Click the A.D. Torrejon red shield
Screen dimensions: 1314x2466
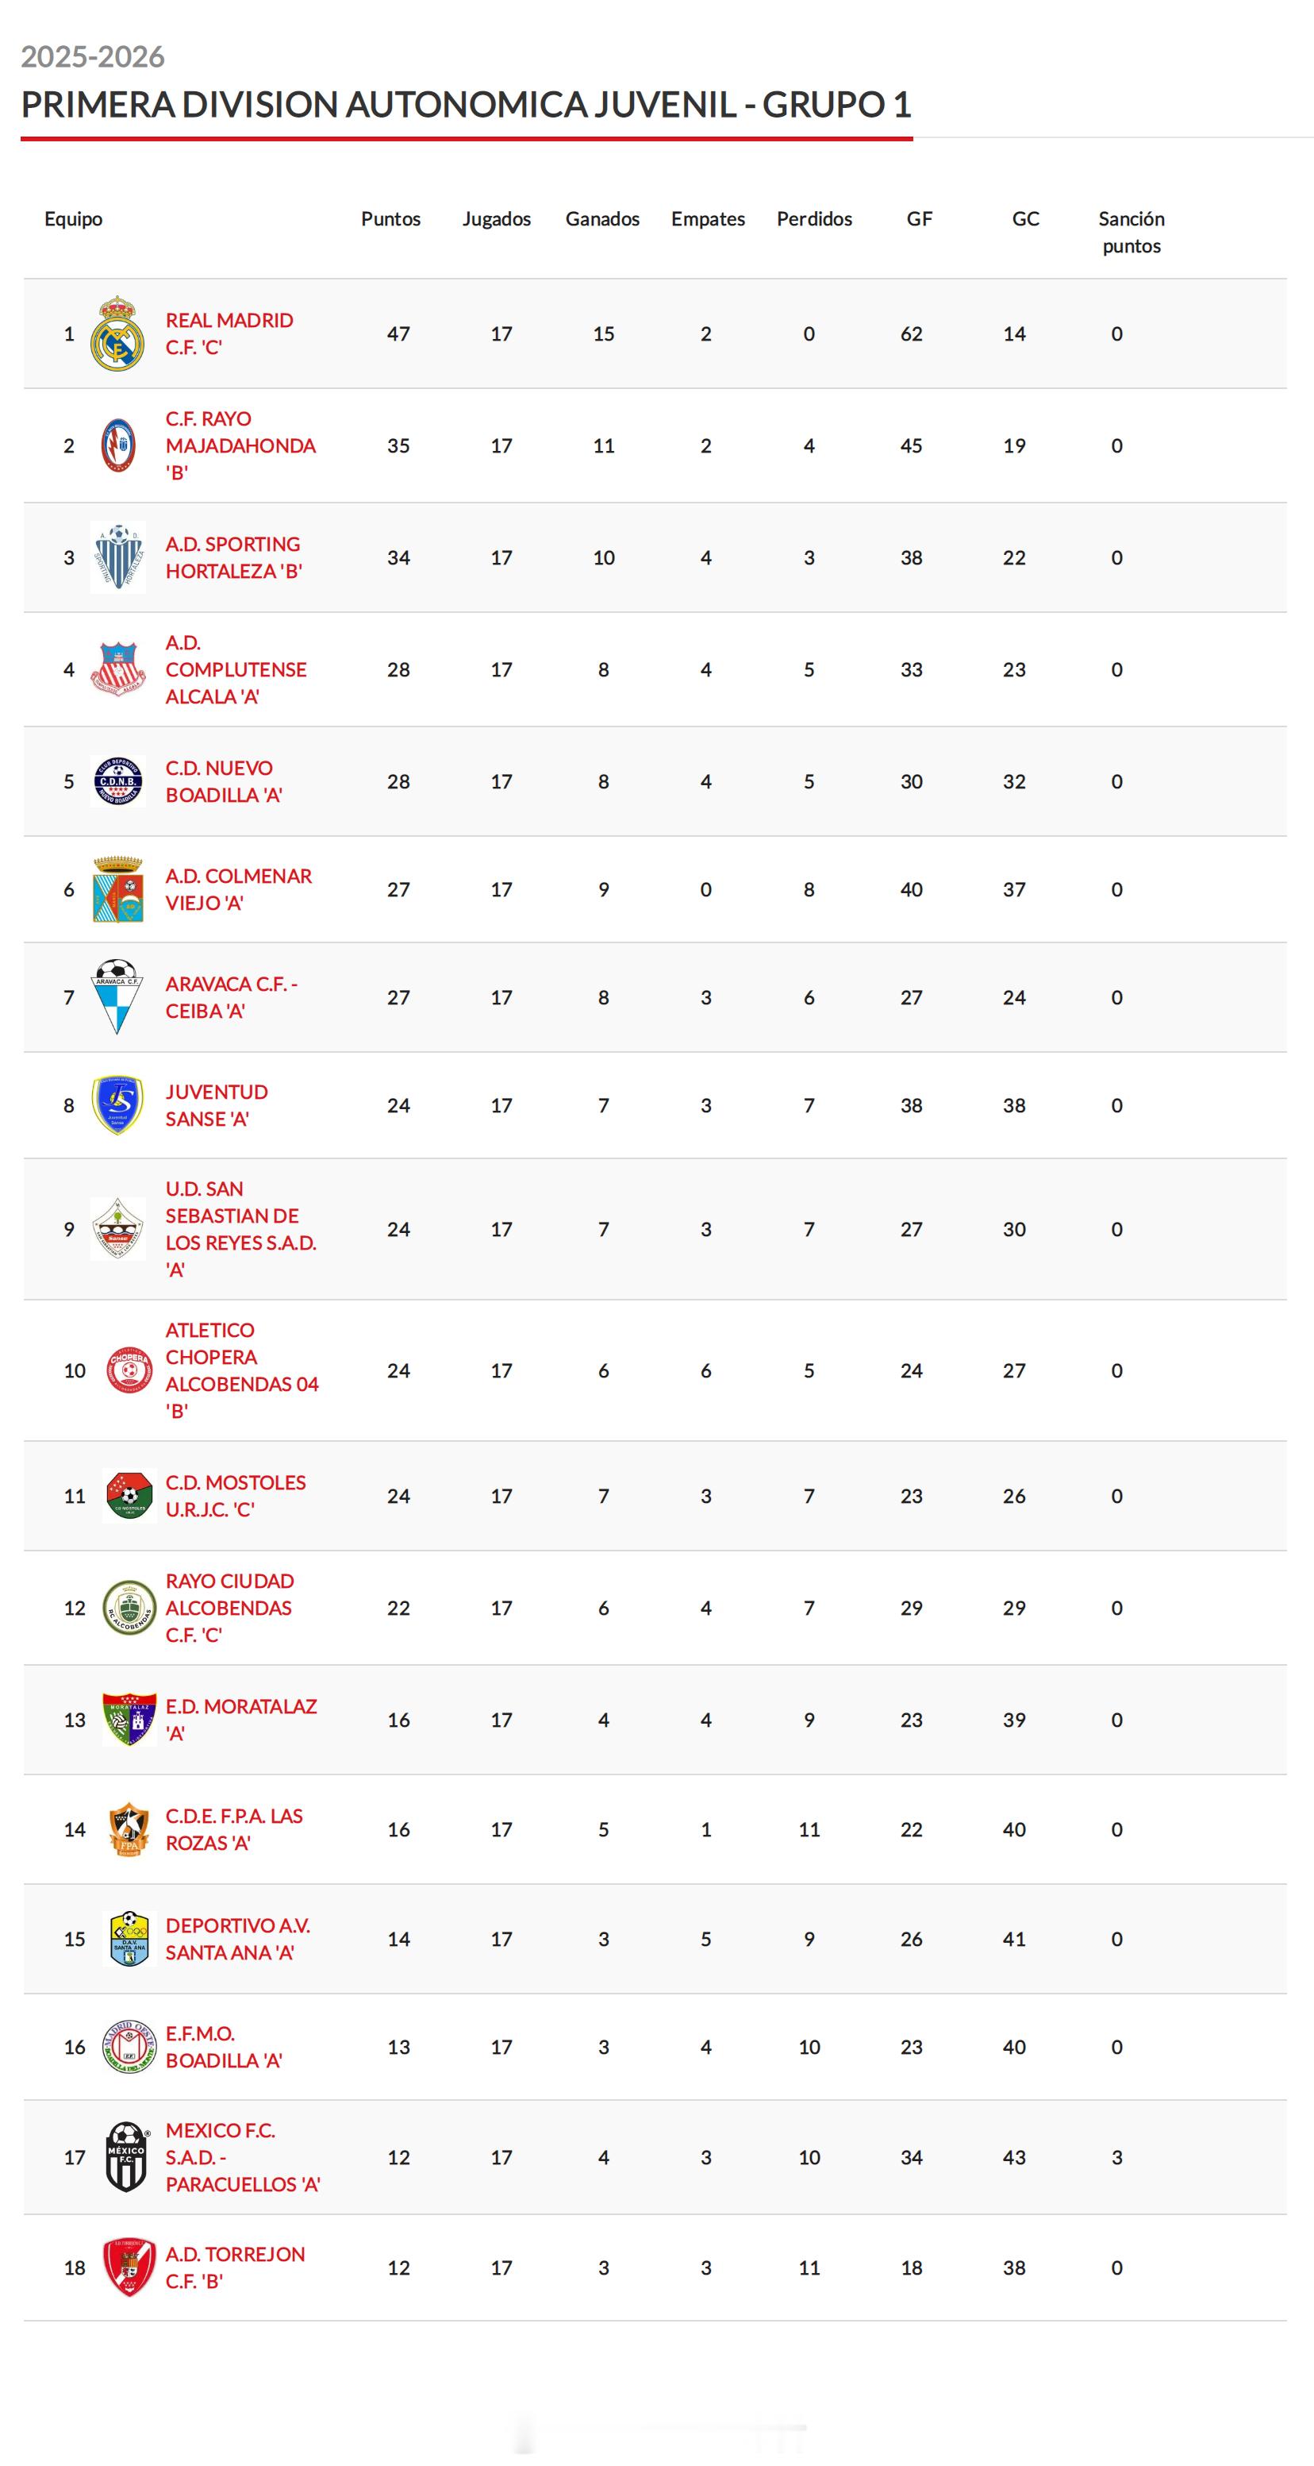click(x=129, y=2267)
